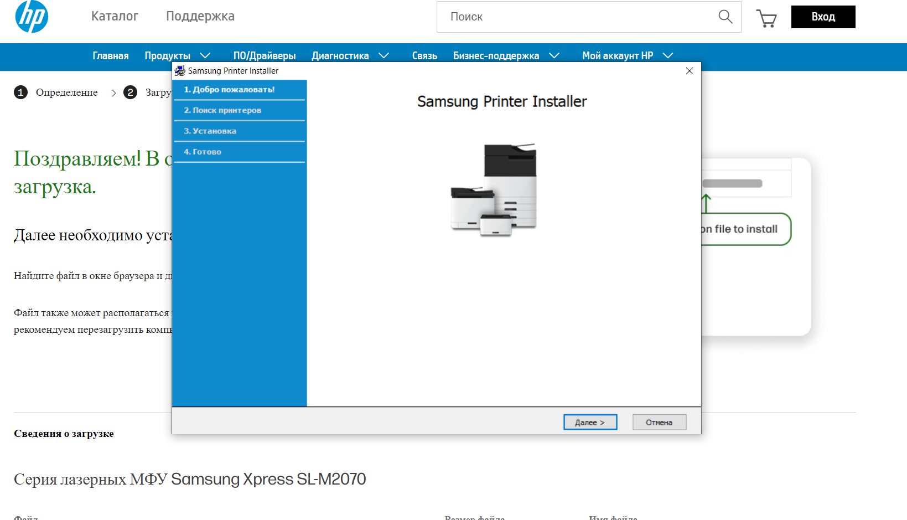This screenshot has height=520, width=907.
Task: Open the Поддержка menu
Action: pyautogui.click(x=200, y=16)
